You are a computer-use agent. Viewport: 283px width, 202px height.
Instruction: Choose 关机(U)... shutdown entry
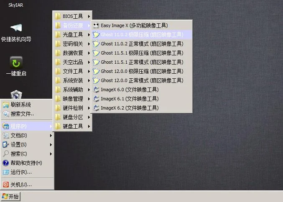(x=27, y=185)
